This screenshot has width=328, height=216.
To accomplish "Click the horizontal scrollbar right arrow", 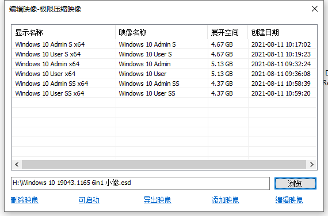I will [x=312, y=164].
